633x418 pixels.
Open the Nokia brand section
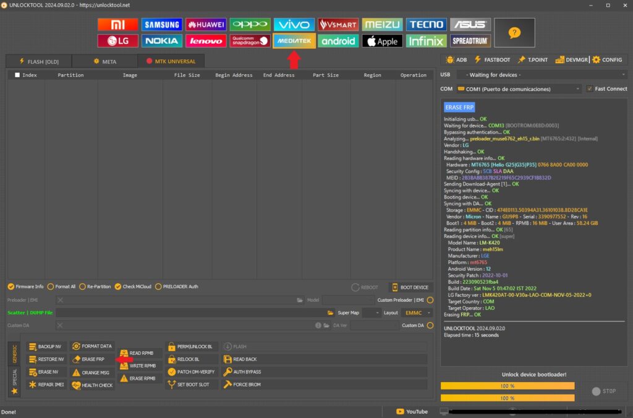pyautogui.click(x=162, y=41)
